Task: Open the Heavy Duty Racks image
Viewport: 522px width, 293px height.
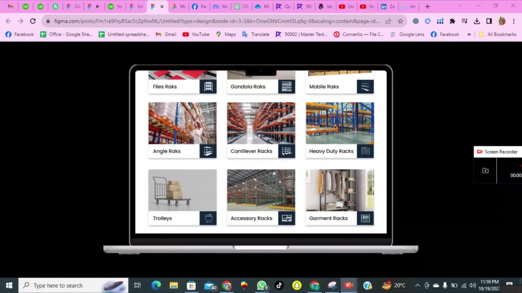Action: click(340, 123)
